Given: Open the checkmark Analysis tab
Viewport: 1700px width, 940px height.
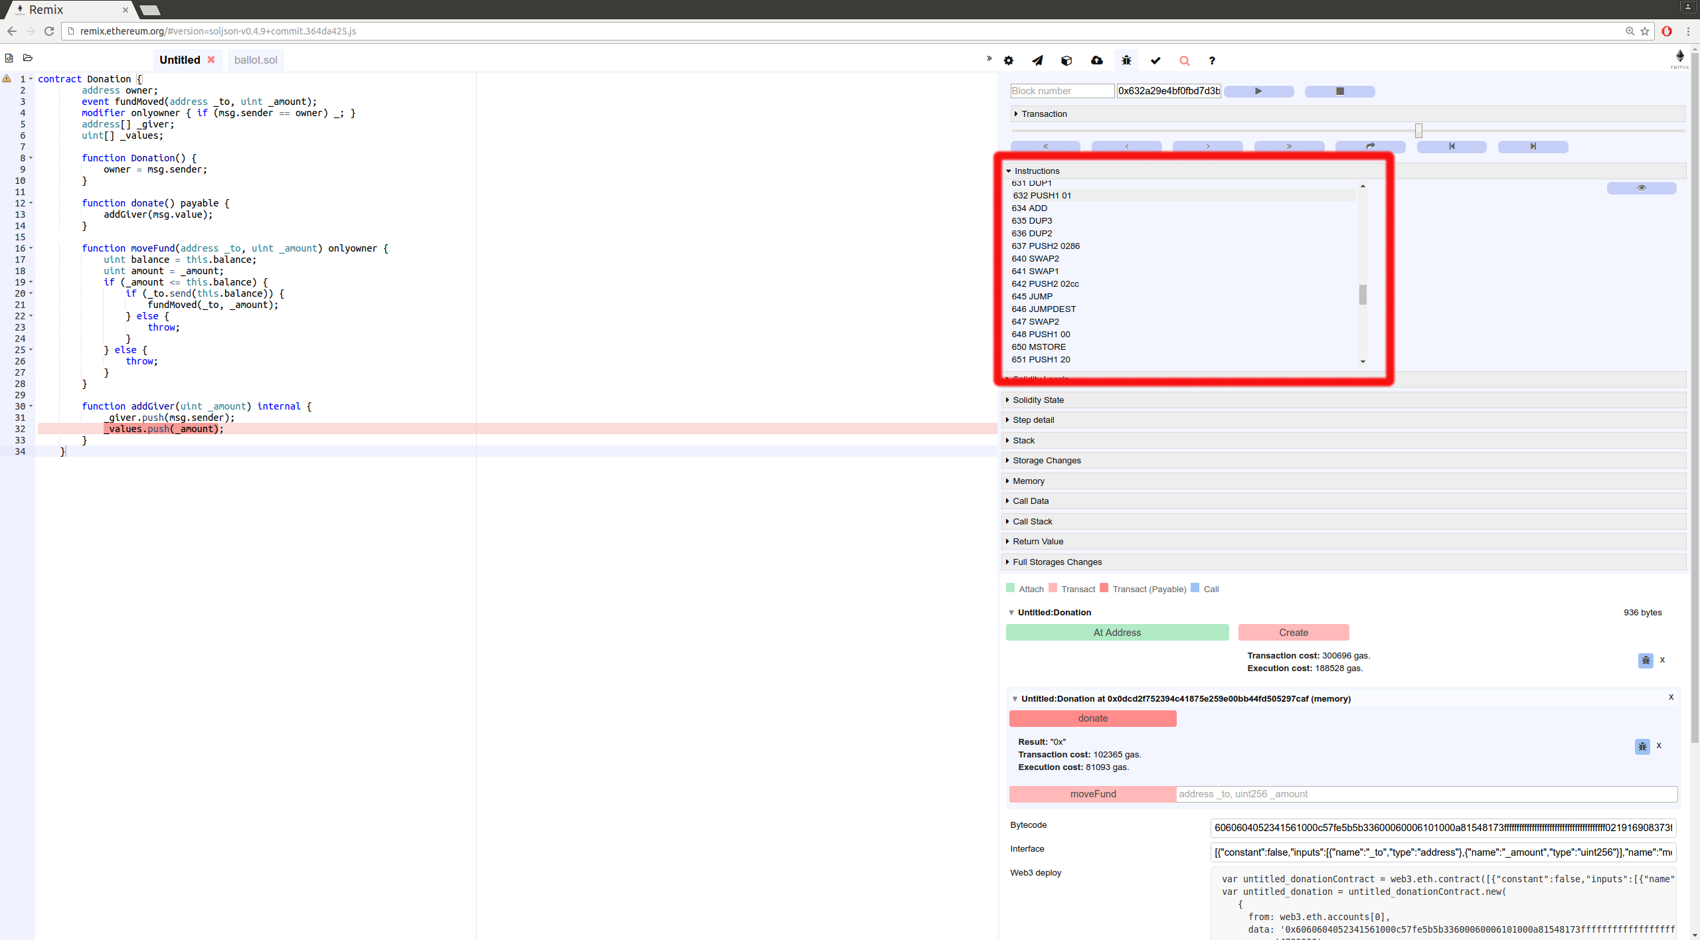Looking at the screenshot, I should pyautogui.click(x=1155, y=60).
